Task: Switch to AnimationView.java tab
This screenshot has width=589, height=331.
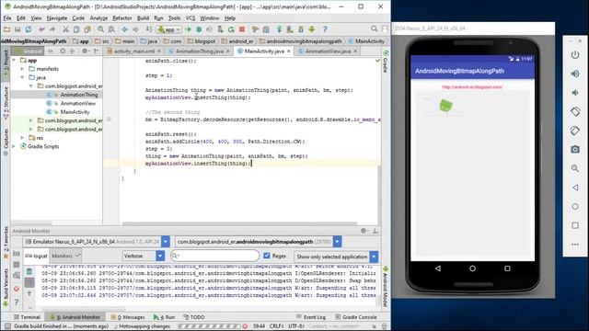Action: coord(328,51)
